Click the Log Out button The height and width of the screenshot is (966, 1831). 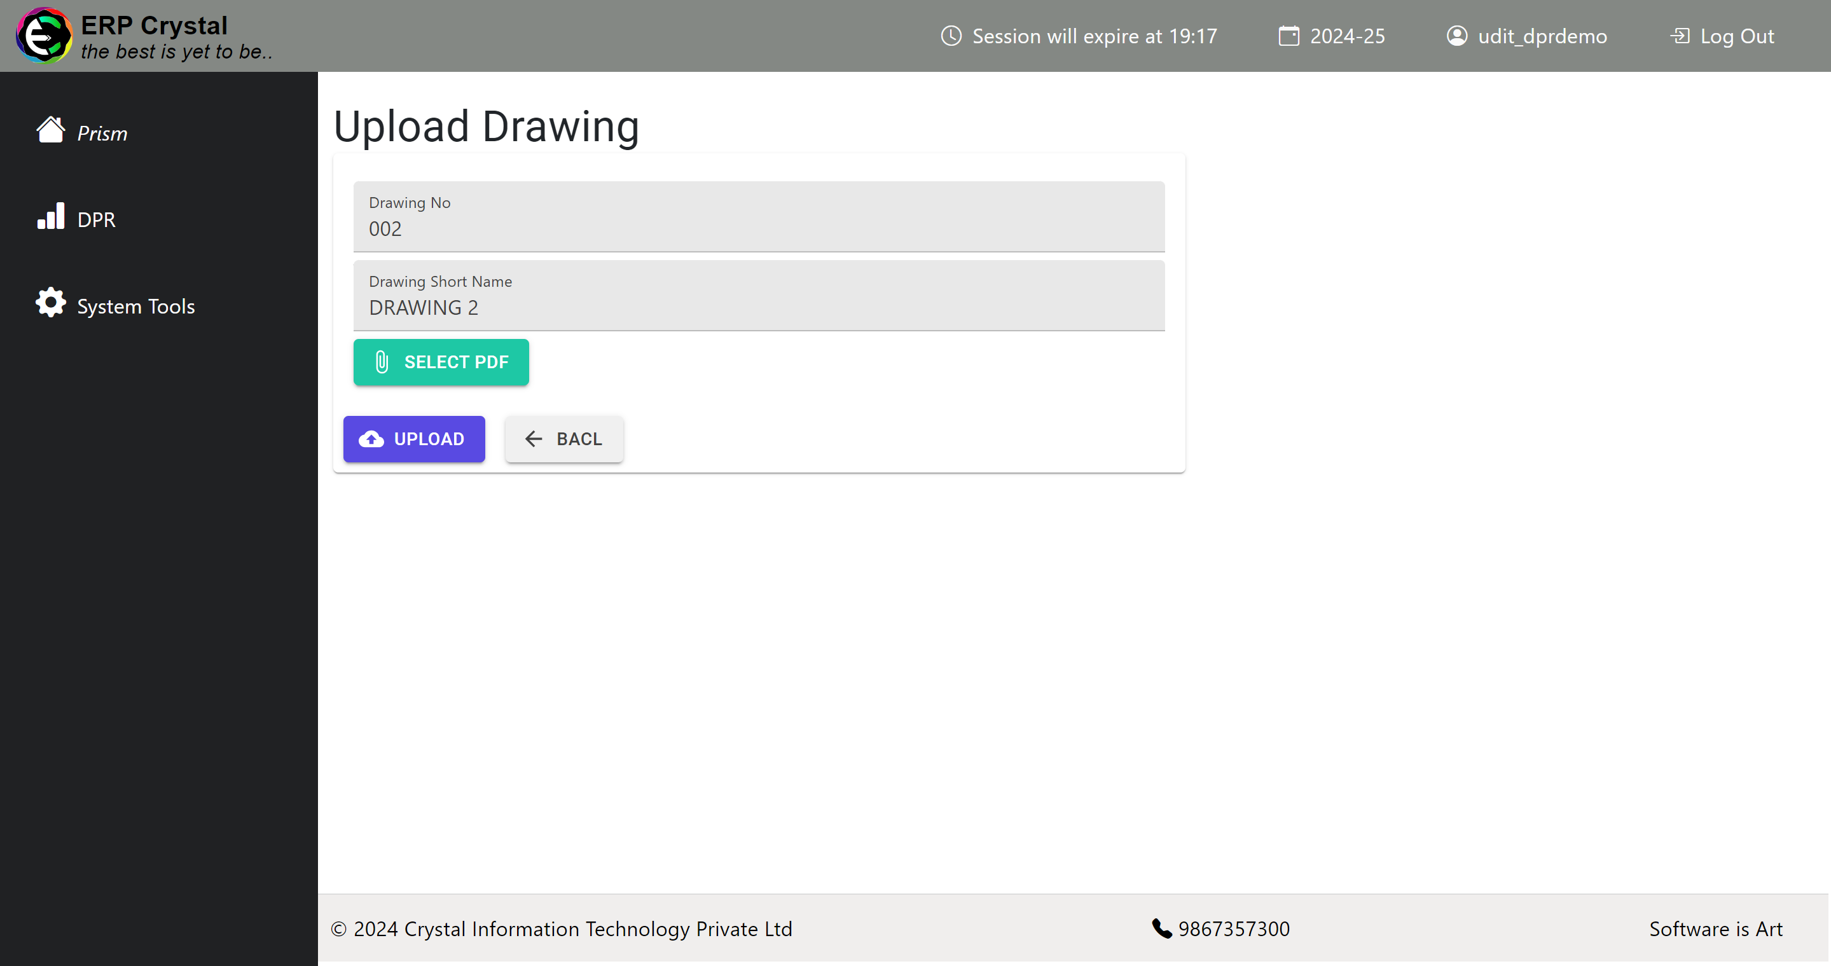(1721, 35)
